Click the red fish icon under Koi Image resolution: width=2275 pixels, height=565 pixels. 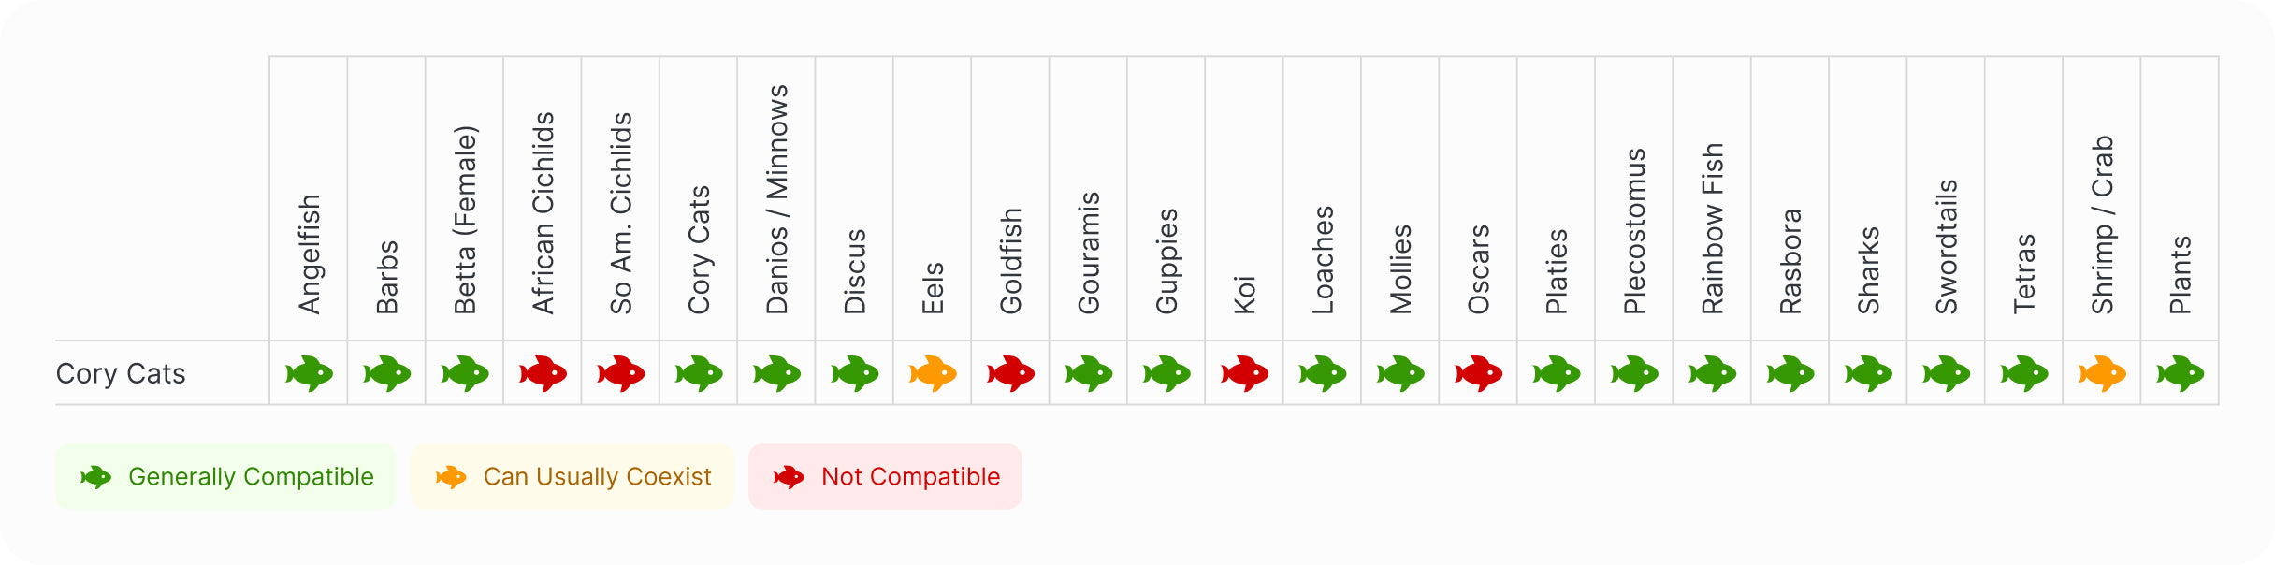pyautogui.click(x=1244, y=373)
